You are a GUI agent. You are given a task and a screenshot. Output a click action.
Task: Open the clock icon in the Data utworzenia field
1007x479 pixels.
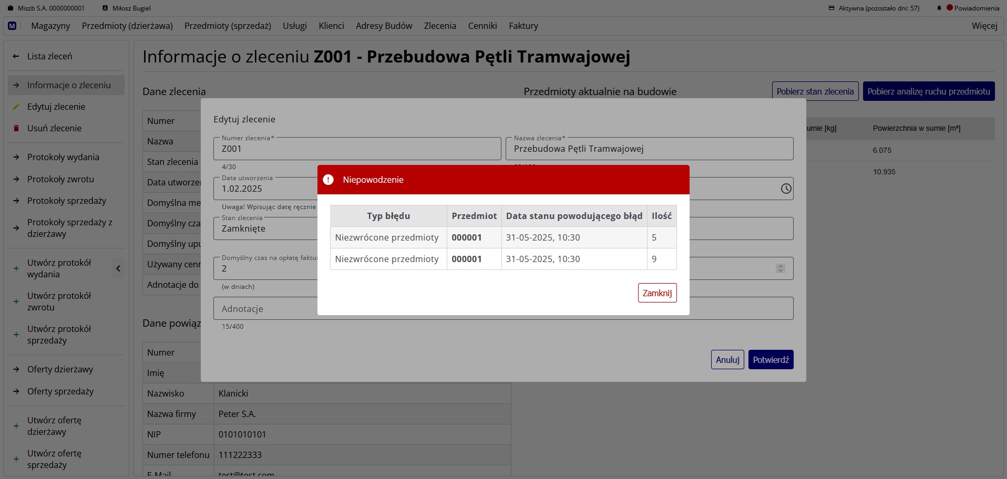[786, 189]
